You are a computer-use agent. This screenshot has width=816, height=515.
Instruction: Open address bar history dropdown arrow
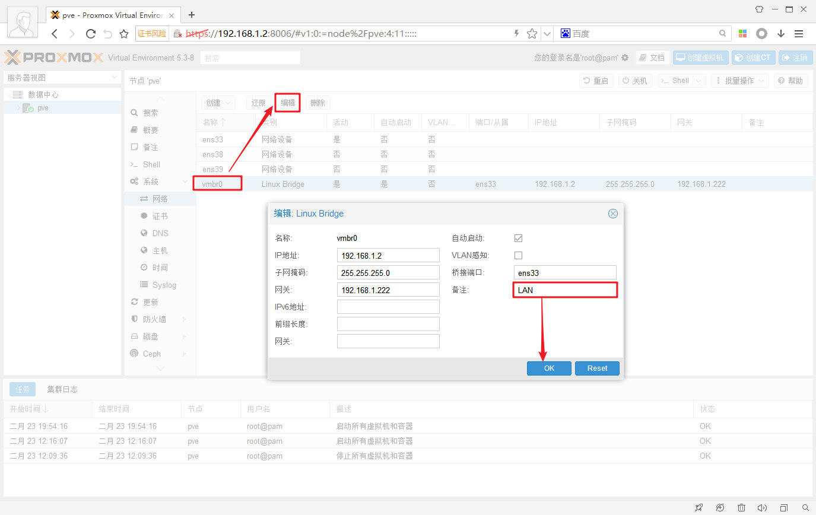[x=547, y=34]
